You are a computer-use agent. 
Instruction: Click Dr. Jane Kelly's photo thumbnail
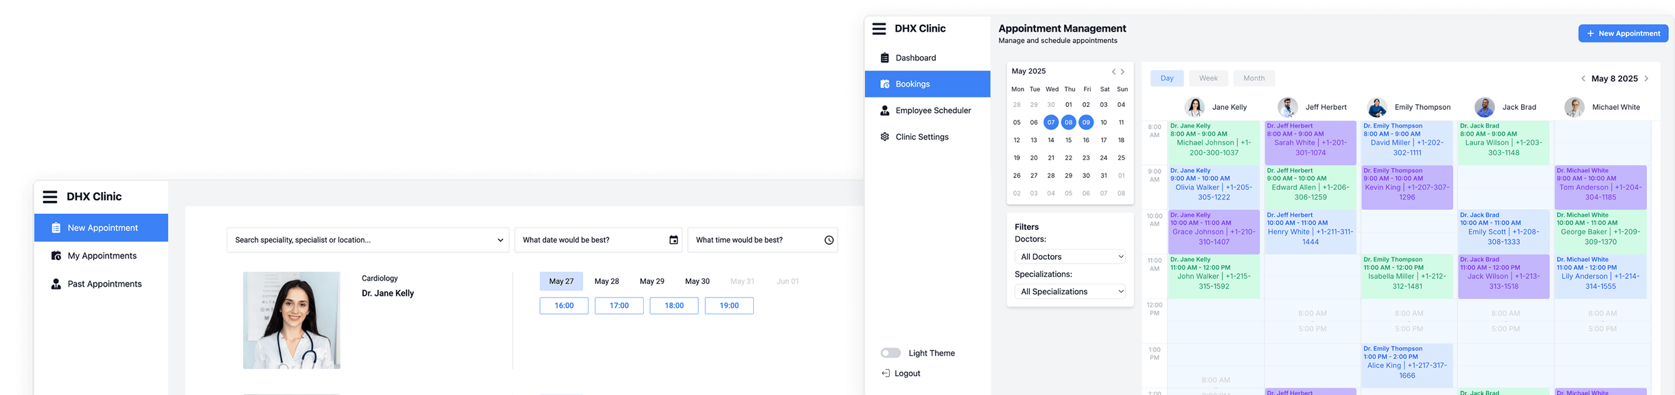292,320
